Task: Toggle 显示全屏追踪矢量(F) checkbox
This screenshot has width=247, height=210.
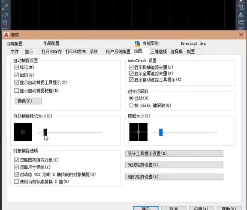Action: 131,73
